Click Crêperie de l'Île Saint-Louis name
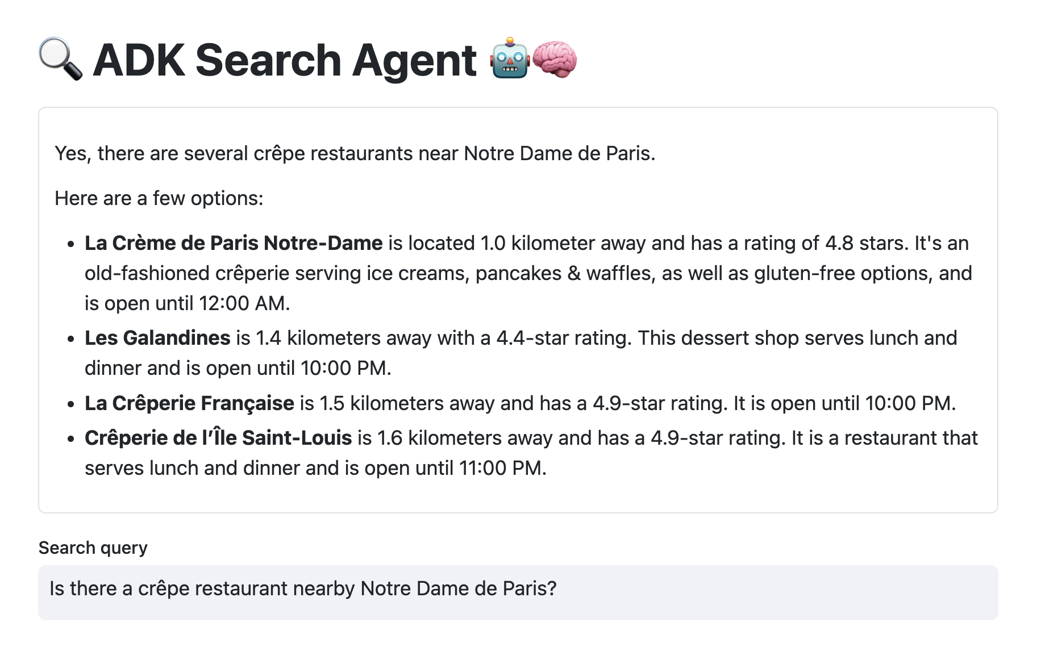This screenshot has height=660, width=1041. tap(218, 438)
